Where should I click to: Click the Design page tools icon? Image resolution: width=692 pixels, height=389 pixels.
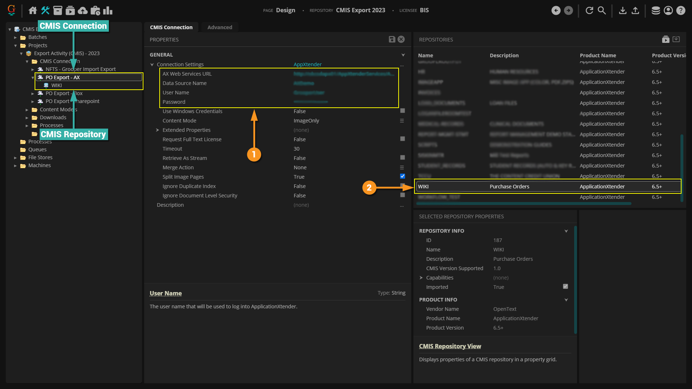pyautogui.click(x=45, y=10)
